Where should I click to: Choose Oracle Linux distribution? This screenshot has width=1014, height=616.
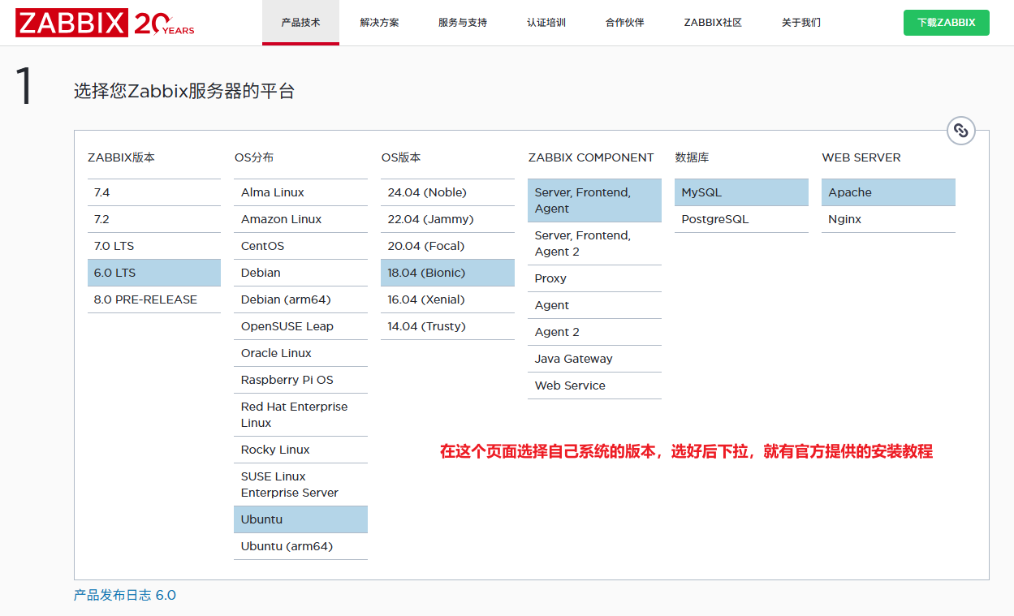pyautogui.click(x=300, y=353)
